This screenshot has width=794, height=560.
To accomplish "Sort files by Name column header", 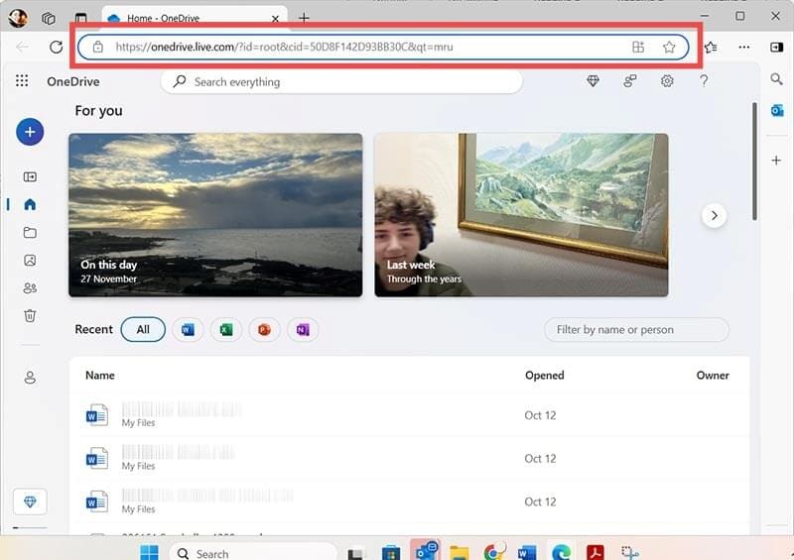I will 100,376.
